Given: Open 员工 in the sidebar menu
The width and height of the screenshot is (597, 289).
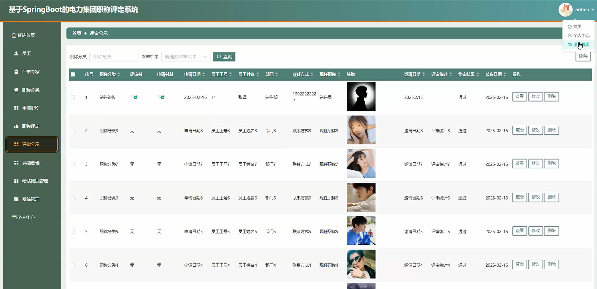Looking at the screenshot, I should click(32, 53).
